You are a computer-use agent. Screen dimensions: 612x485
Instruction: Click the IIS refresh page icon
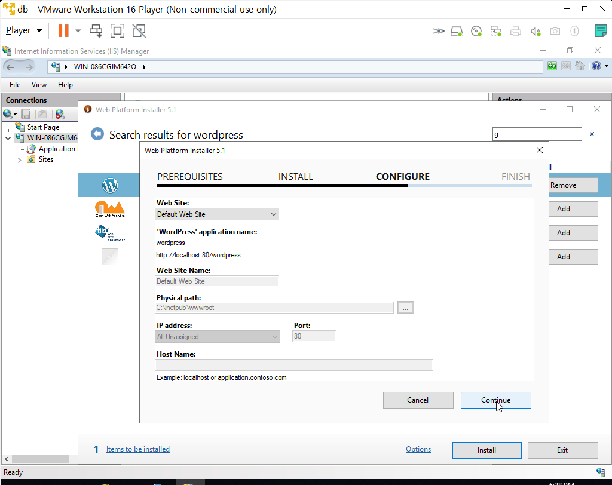(x=552, y=66)
